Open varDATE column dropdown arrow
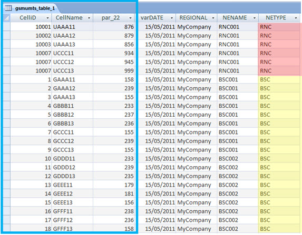The height and width of the screenshot is (235, 302). point(172,18)
